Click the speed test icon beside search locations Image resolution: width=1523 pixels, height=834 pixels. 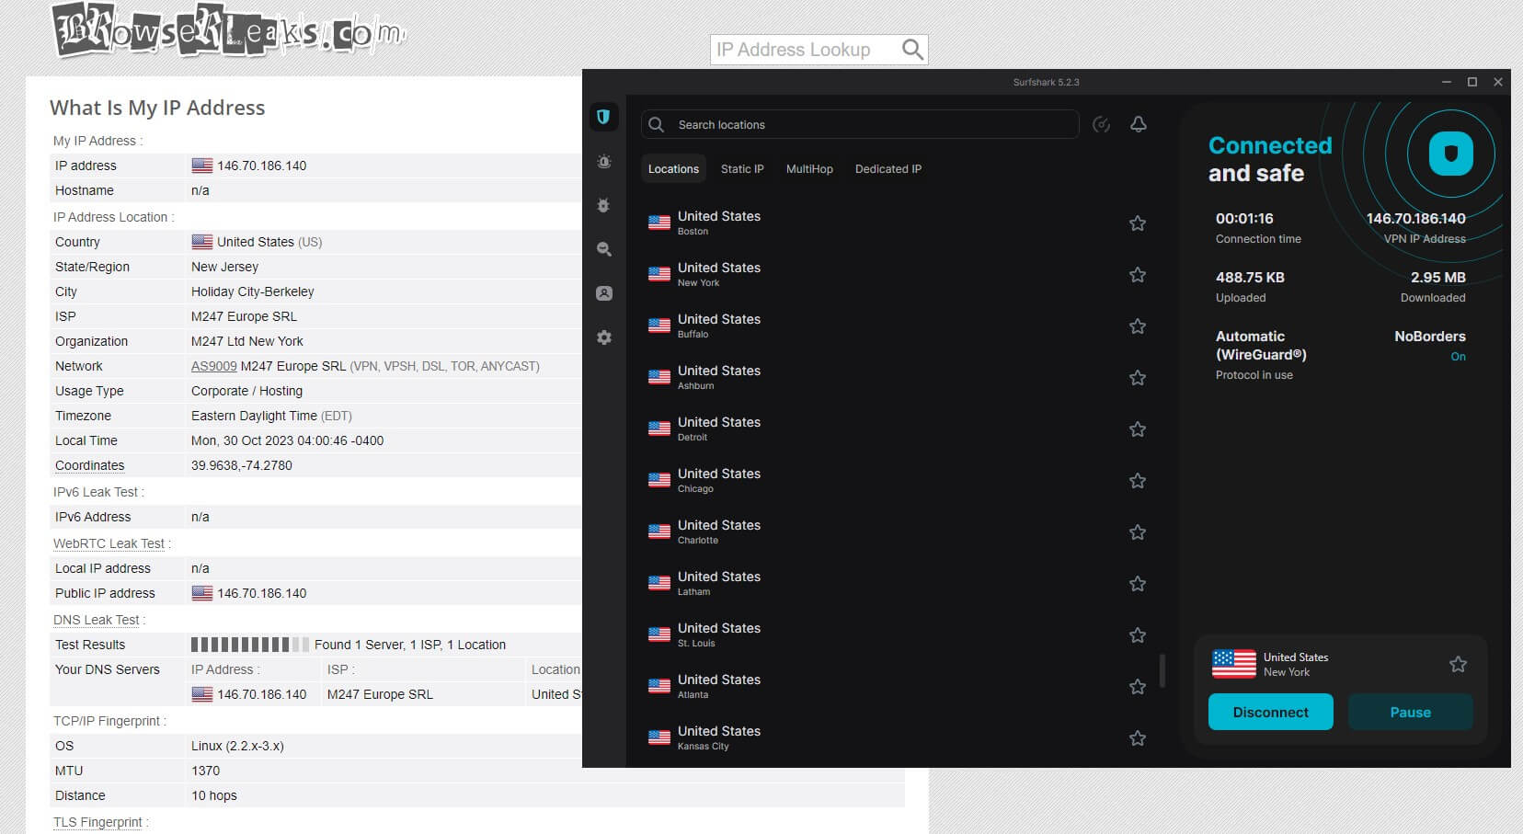[x=1101, y=124]
